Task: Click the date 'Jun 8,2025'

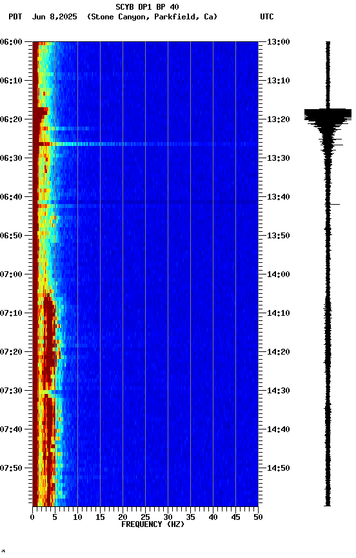Action: pos(54,17)
